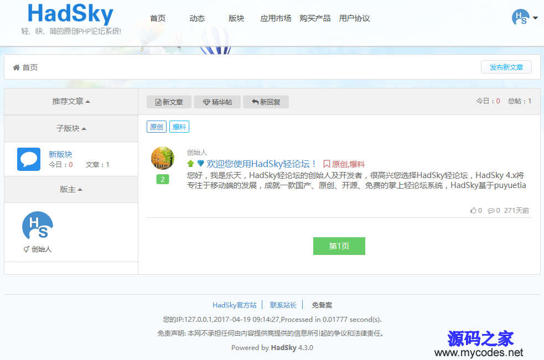544x360 pixels.
Task: Open 用户协议 in the navigation
Action: (x=354, y=18)
